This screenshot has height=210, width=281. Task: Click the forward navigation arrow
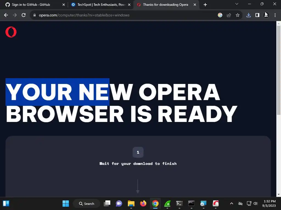tap(15, 15)
